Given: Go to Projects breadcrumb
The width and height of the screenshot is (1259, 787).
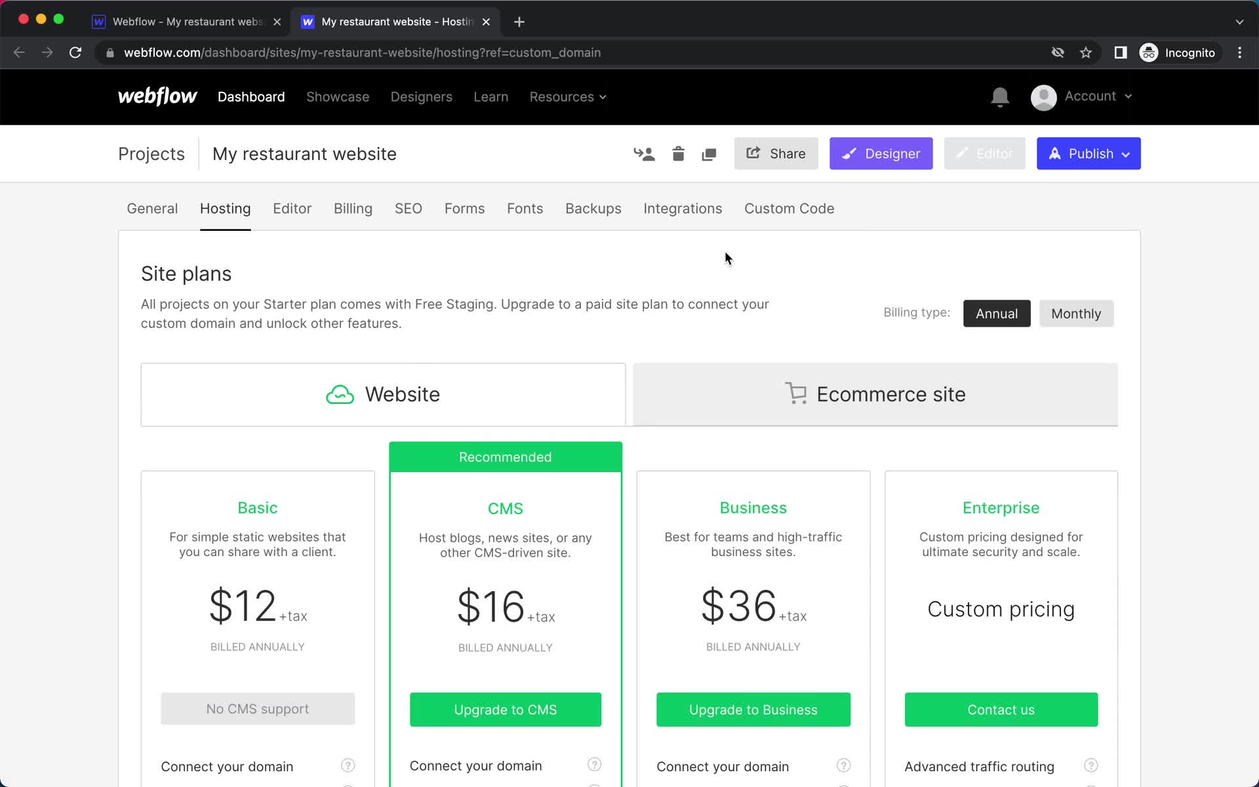Looking at the screenshot, I should click(151, 154).
